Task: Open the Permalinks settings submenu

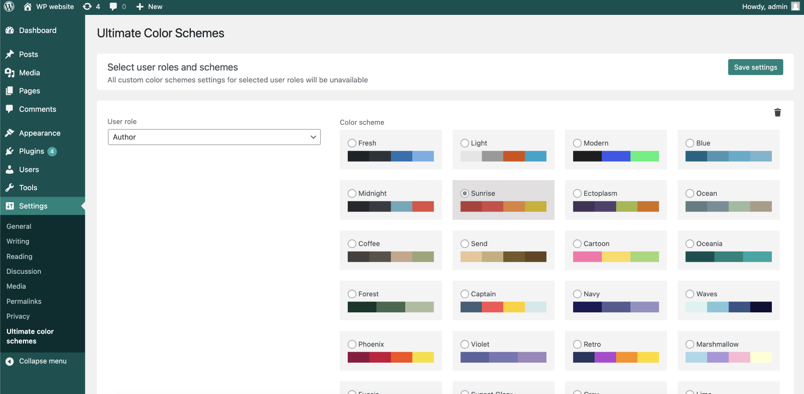Action: point(24,302)
